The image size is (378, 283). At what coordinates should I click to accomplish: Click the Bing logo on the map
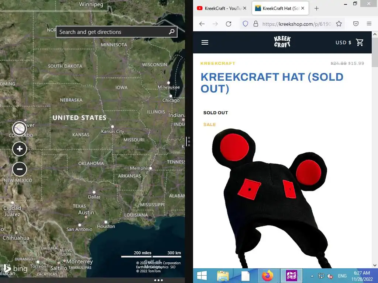point(15,268)
